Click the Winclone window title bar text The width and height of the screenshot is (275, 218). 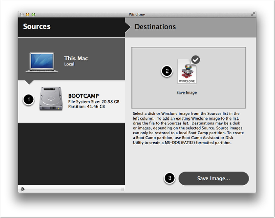(137, 14)
